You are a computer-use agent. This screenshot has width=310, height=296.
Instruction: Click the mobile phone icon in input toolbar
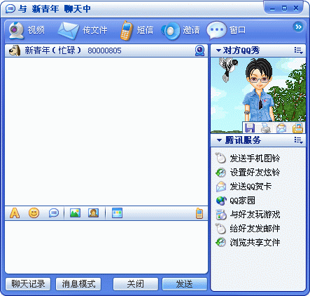tap(199, 213)
